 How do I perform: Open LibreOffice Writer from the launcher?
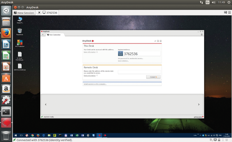[x=6, y=44]
